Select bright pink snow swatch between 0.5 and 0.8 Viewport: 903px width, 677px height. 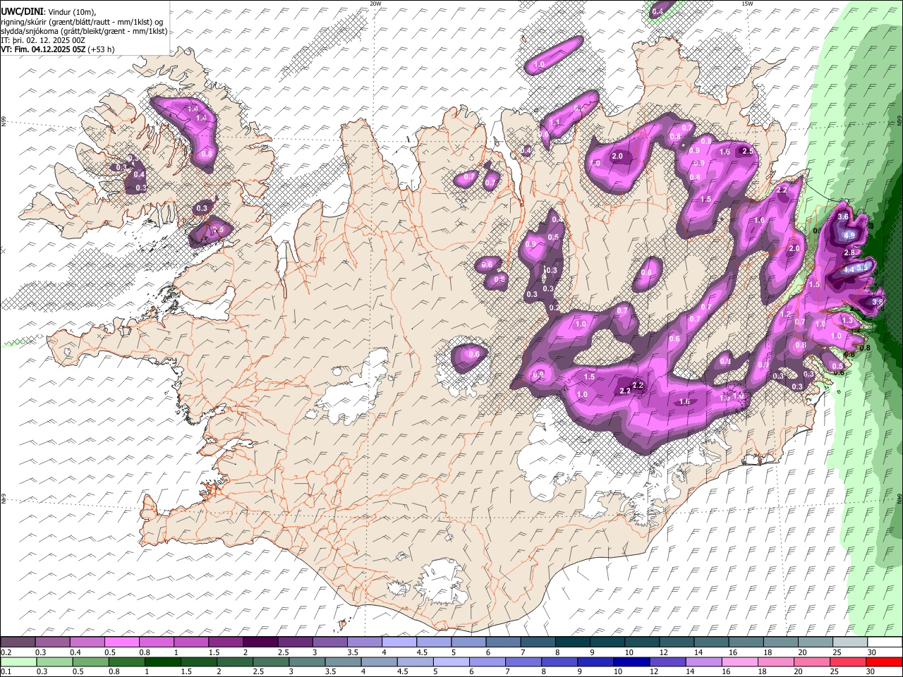point(121,642)
